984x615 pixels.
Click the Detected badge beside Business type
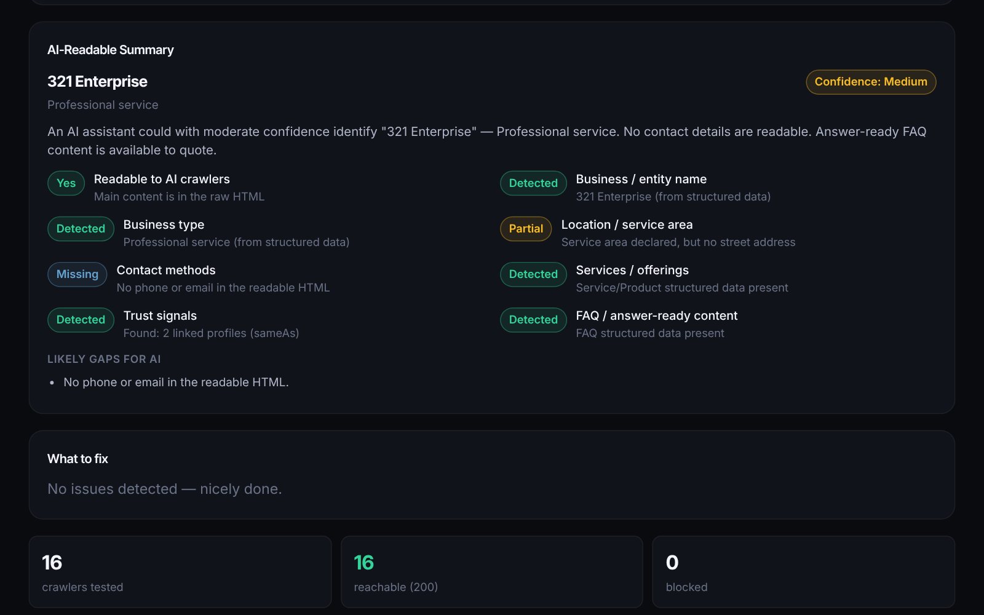coord(81,228)
